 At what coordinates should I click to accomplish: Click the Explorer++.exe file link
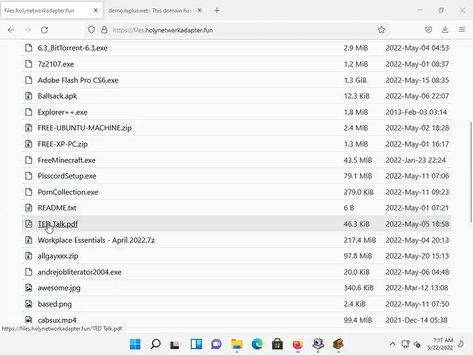tap(62, 112)
